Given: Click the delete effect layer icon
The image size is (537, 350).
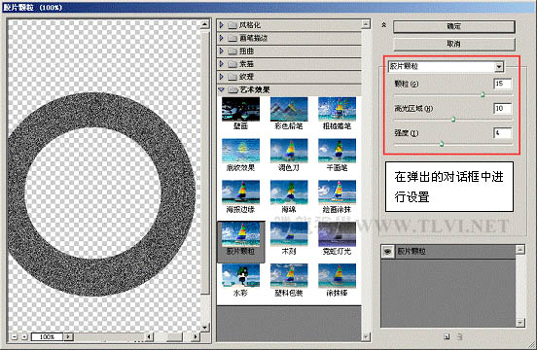Looking at the screenshot, I should click(x=459, y=336).
